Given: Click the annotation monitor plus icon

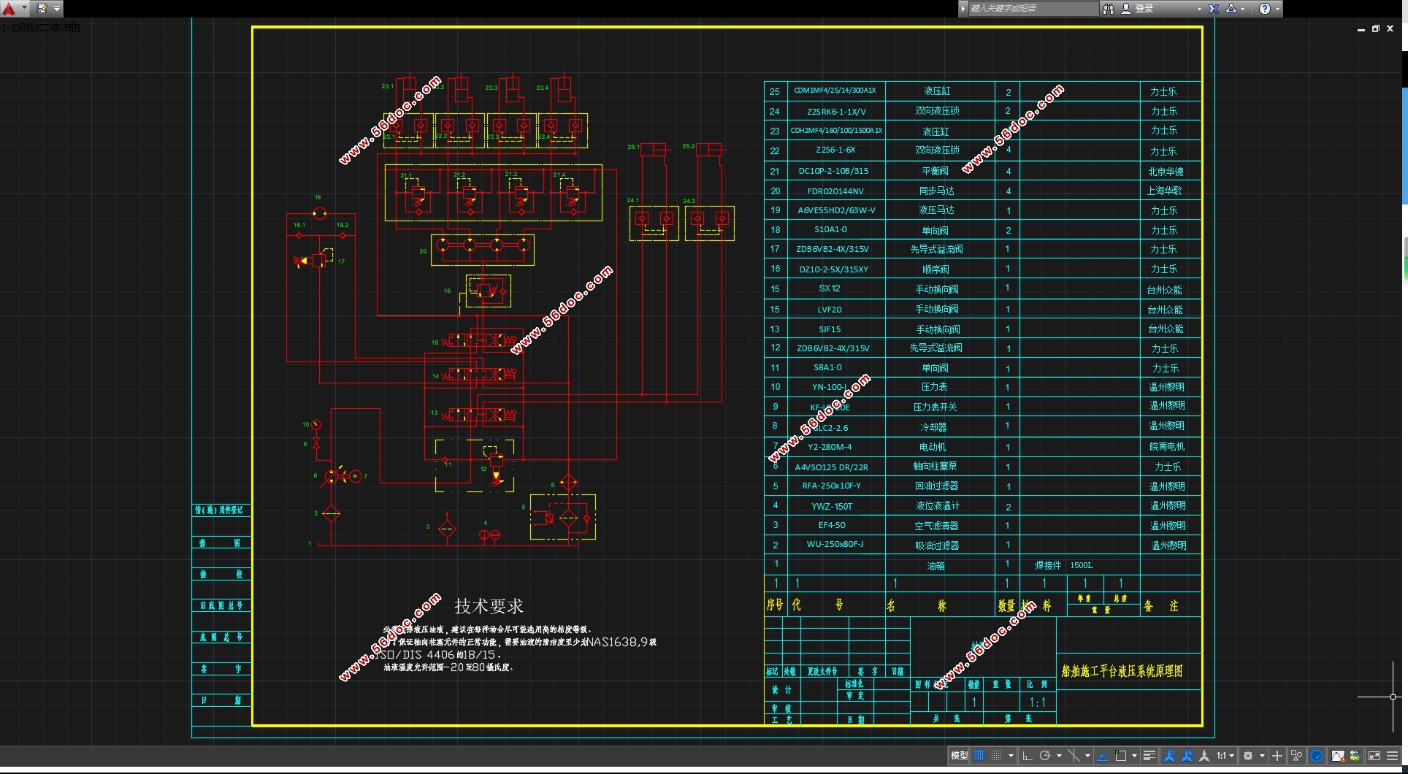Looking at the screenshot, I should coord(1277,756).
